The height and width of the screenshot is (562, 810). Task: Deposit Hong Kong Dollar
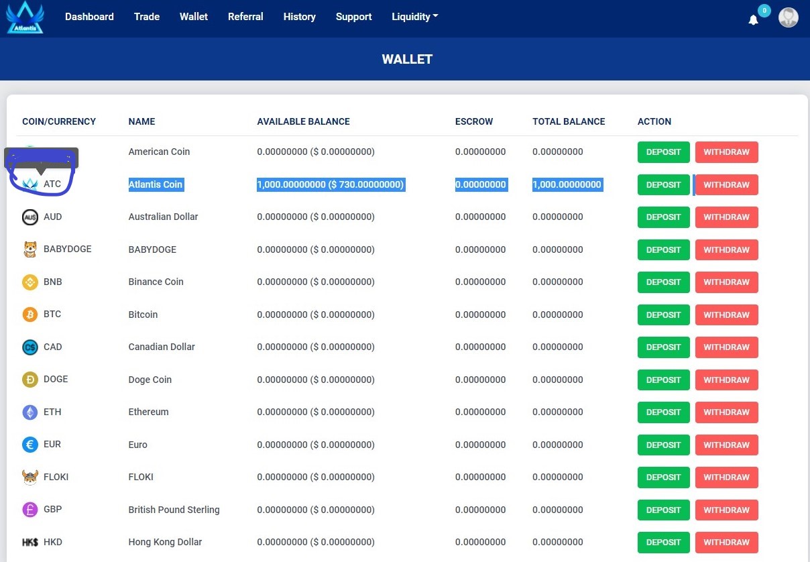(x=663, y=543)
